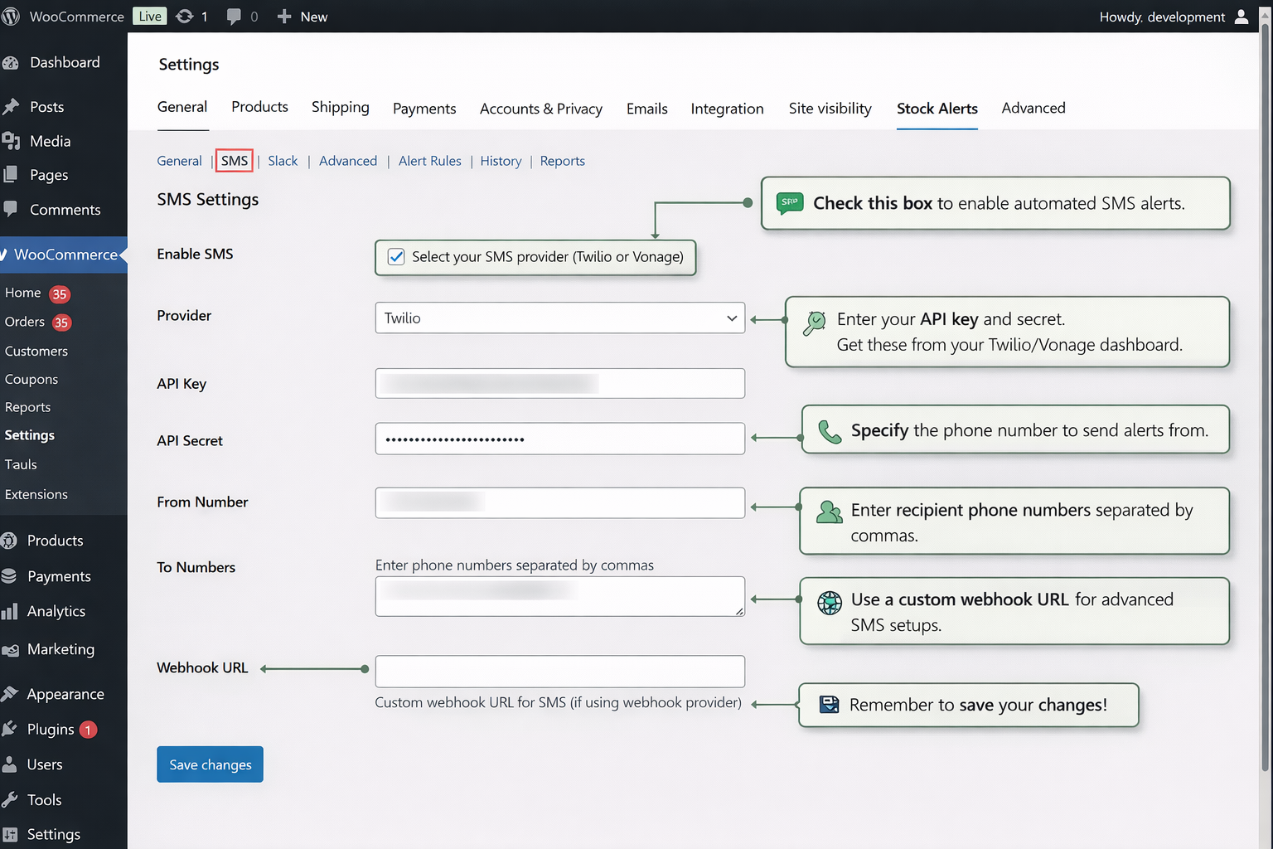
Task: Focus the API Secret password field
Action: tap(559, 439)
